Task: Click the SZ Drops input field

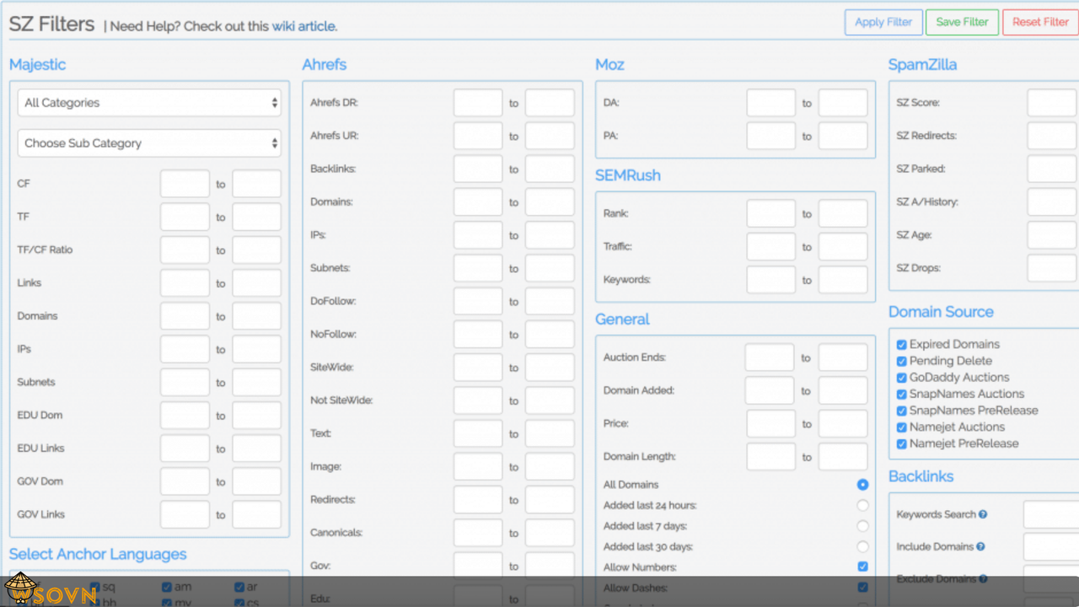Action: (x=1052, y=268)
